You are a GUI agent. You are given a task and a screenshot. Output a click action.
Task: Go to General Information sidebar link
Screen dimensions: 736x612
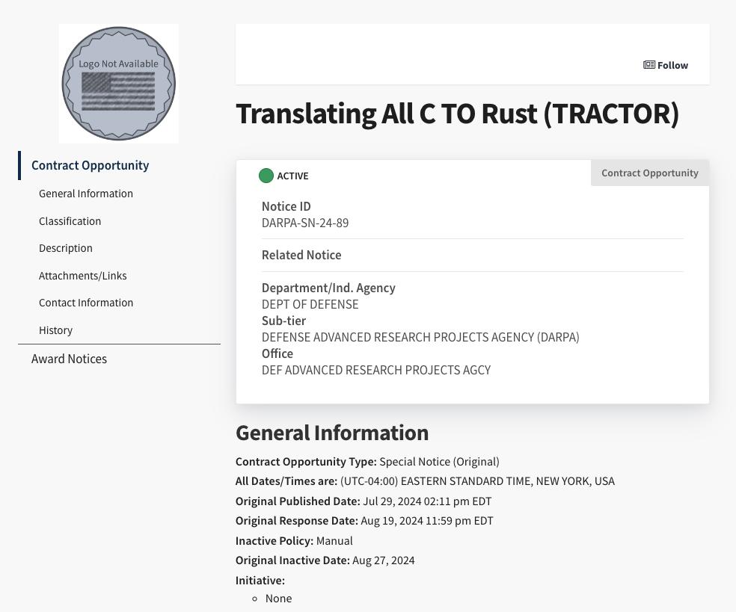click(x=86, y=194)
